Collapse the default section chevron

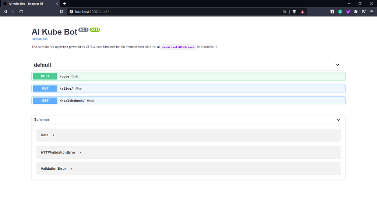pos(337,65)
